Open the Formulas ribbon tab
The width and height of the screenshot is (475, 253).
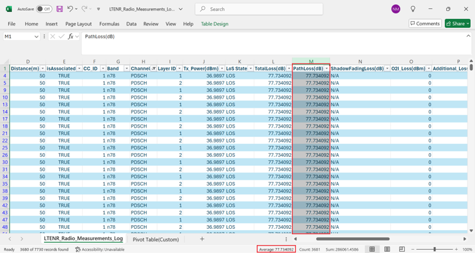109,24
